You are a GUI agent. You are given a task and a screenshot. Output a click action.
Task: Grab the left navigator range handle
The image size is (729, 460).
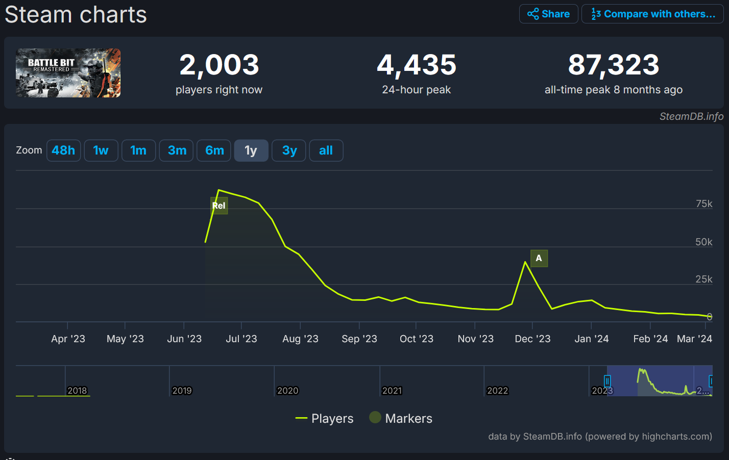click(607, 381)
